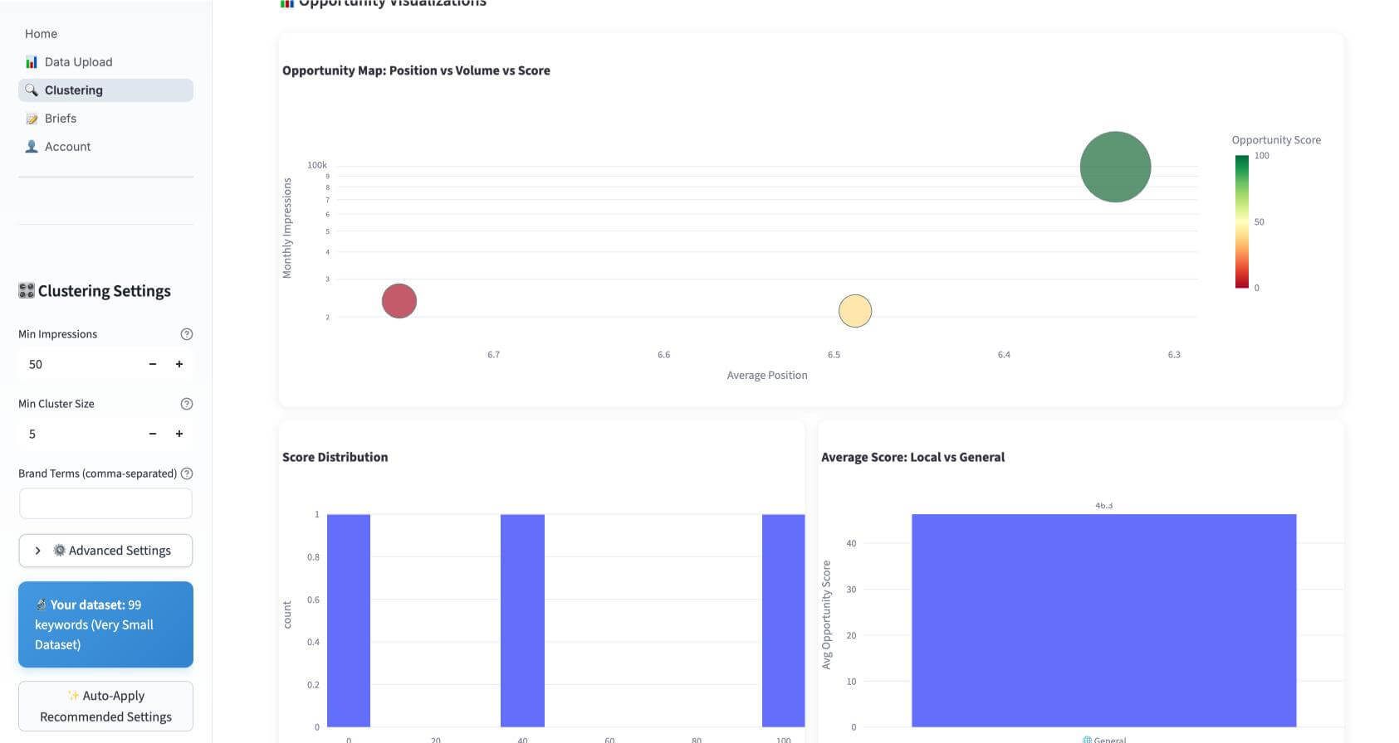Click the large green bubble on Opportunity Map

click(x=1115, y=167)
